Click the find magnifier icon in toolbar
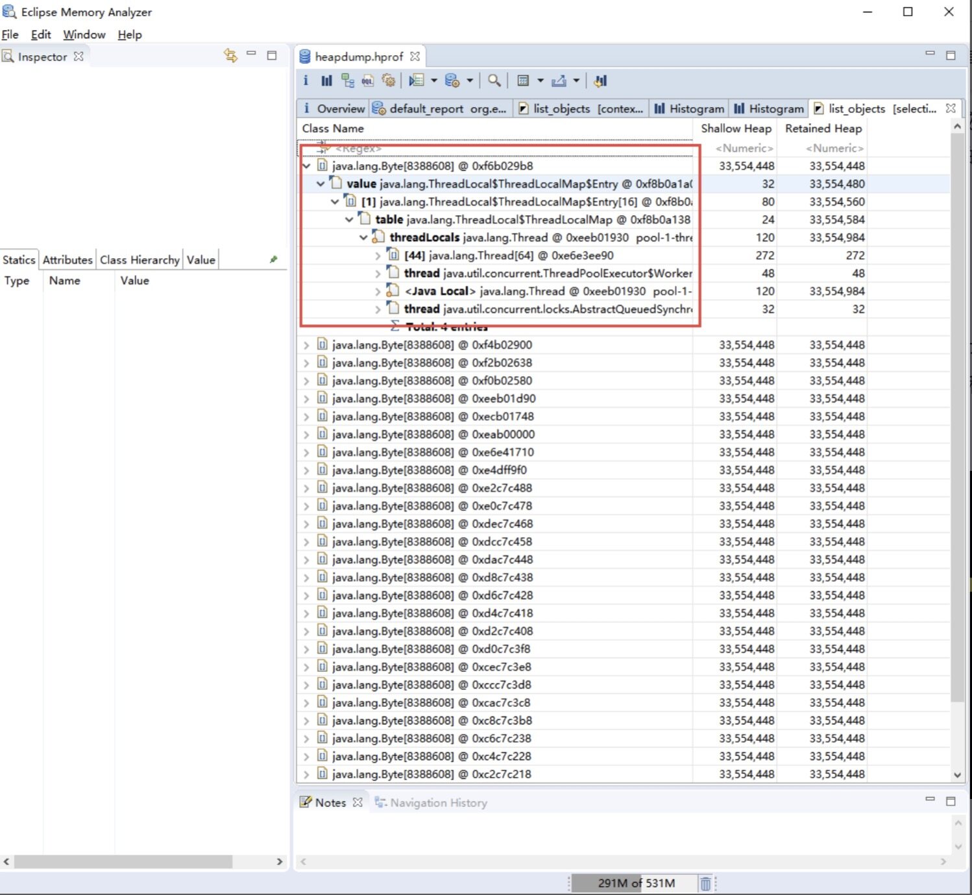The height and width of the screenshot is (895, 972). pyautogui.click(x=494, y=80)
